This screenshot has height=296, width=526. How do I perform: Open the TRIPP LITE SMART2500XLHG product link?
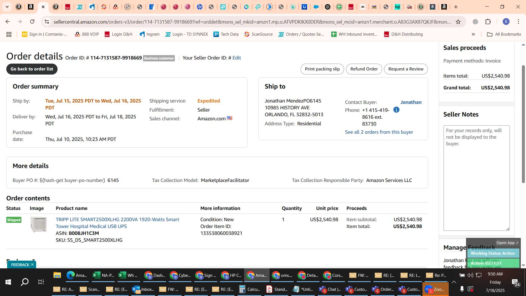pyautogui.click(x=117, y=223)
